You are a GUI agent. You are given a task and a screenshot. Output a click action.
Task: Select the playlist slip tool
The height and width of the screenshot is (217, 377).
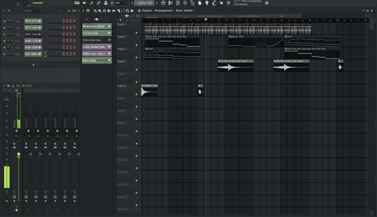pyautogui.click(x=113, y=10)
